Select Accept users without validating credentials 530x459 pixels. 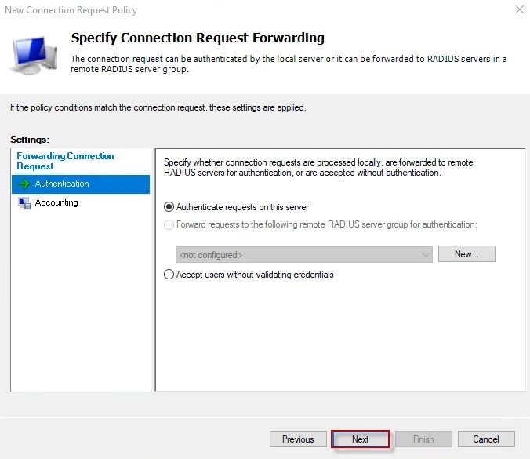pos(169,275)
